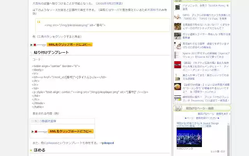Open the red モアナ interview thumbnail
This screenshot has width=249, height=156.
pos(177,65)
